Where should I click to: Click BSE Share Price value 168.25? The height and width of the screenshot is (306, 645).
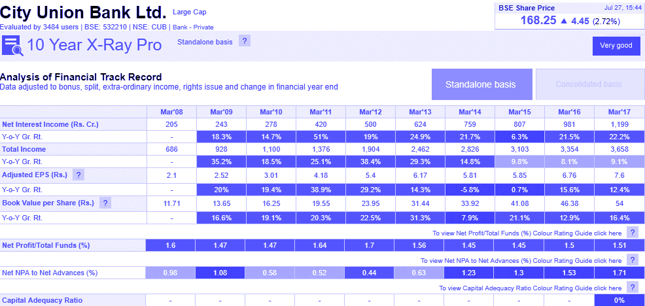[x=538, y=20]
